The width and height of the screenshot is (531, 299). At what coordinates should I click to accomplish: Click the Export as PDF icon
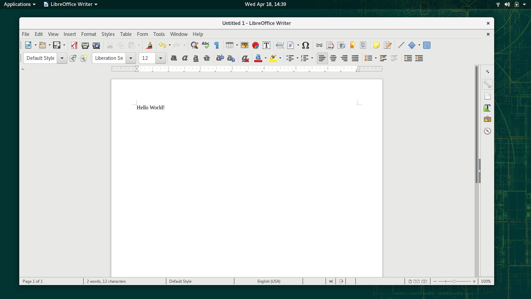tap(74, 45)
